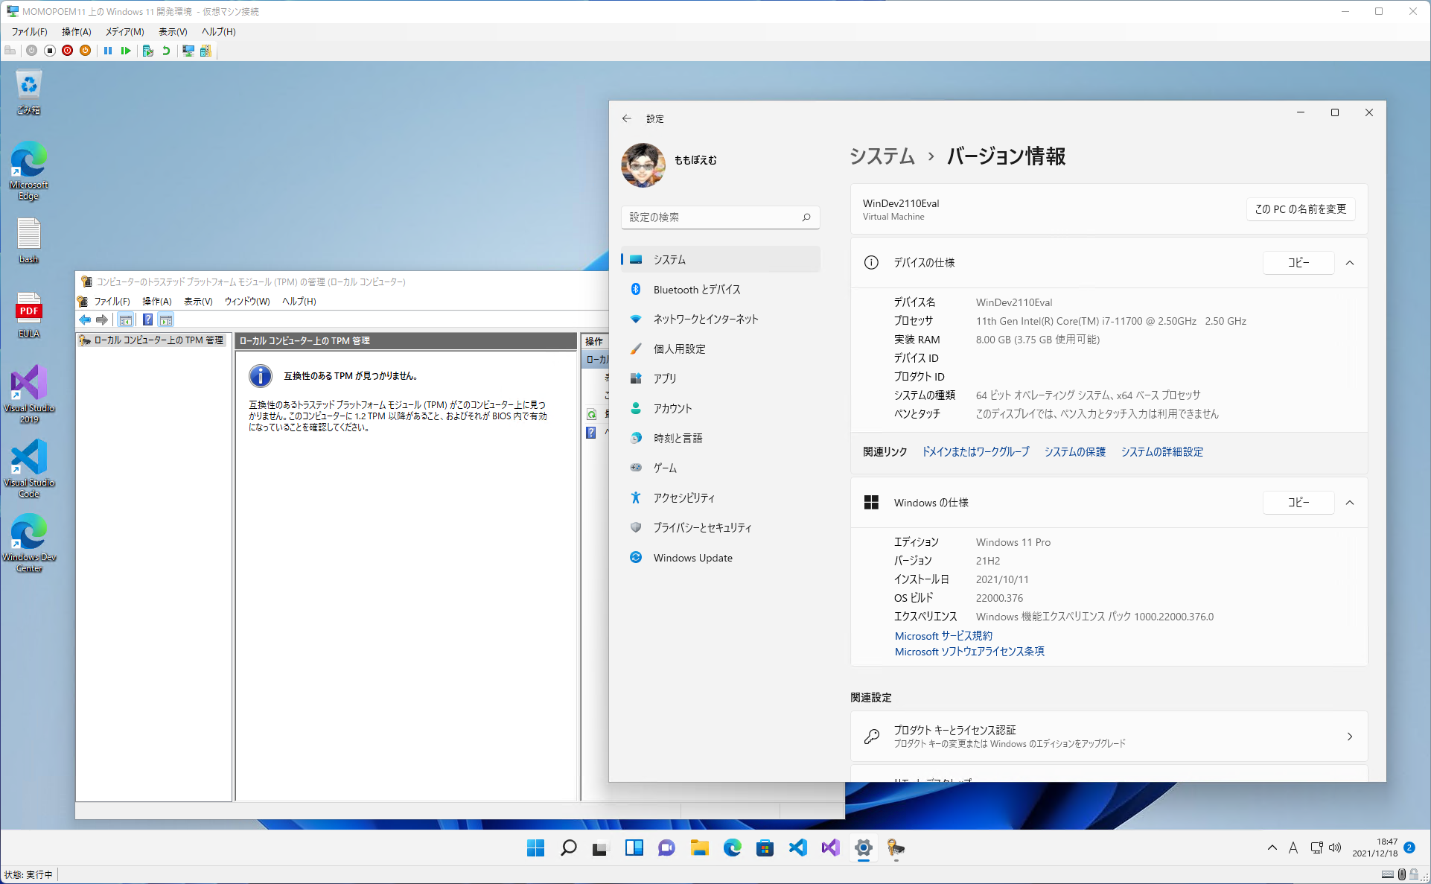Viewport: 1431px width, 884px height.
Task: Go back with Settings back arrow
Action: [x=627, y=118]
